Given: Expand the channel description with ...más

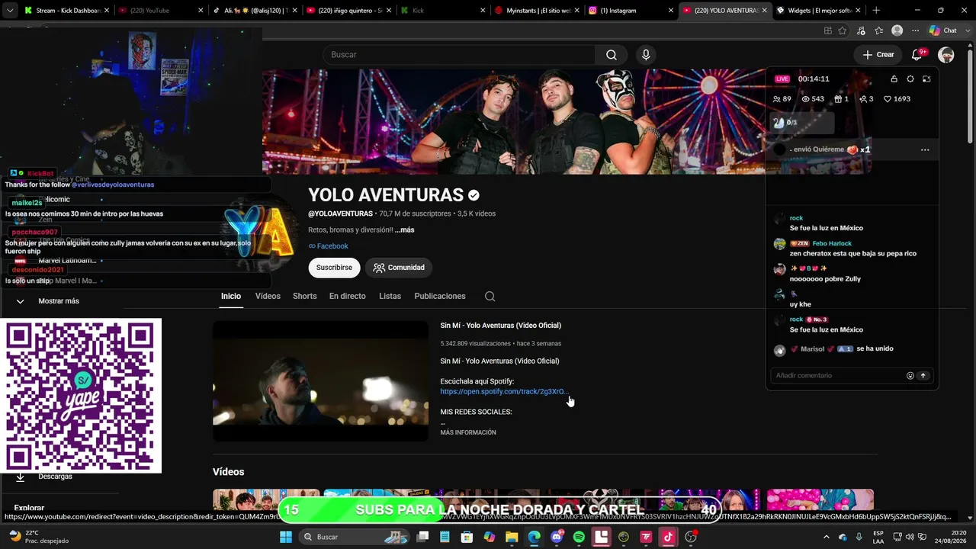Looking at the screenshot, I should click(404, 230).
